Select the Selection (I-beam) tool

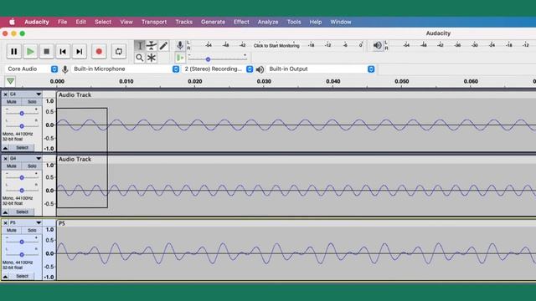click(140, 46)
